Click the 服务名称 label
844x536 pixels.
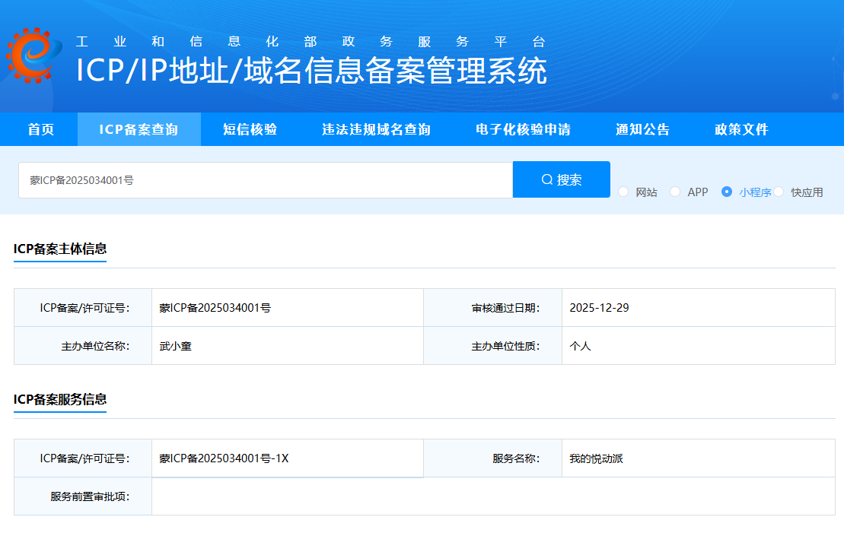(516, 458)
